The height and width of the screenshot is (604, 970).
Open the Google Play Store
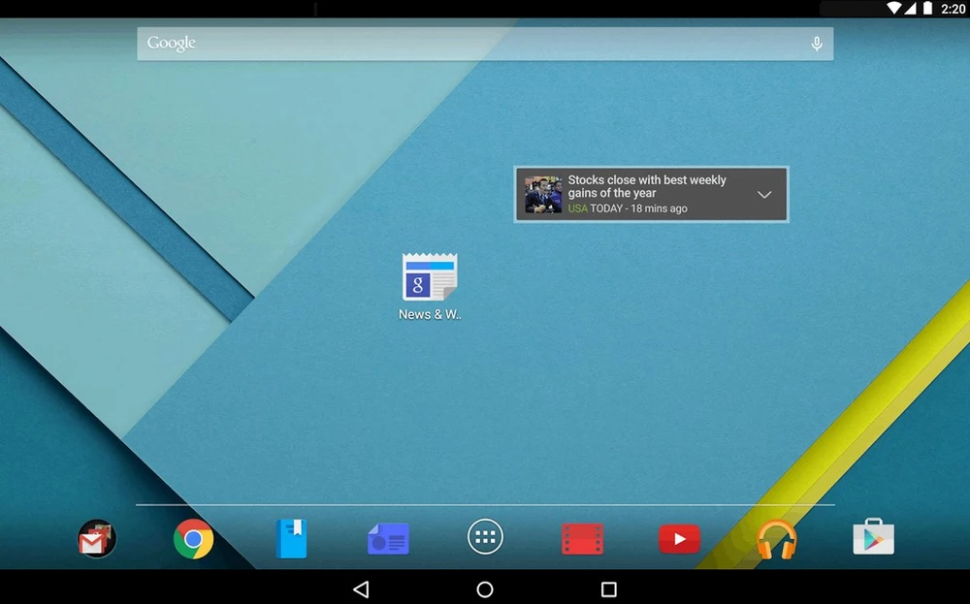873,537
